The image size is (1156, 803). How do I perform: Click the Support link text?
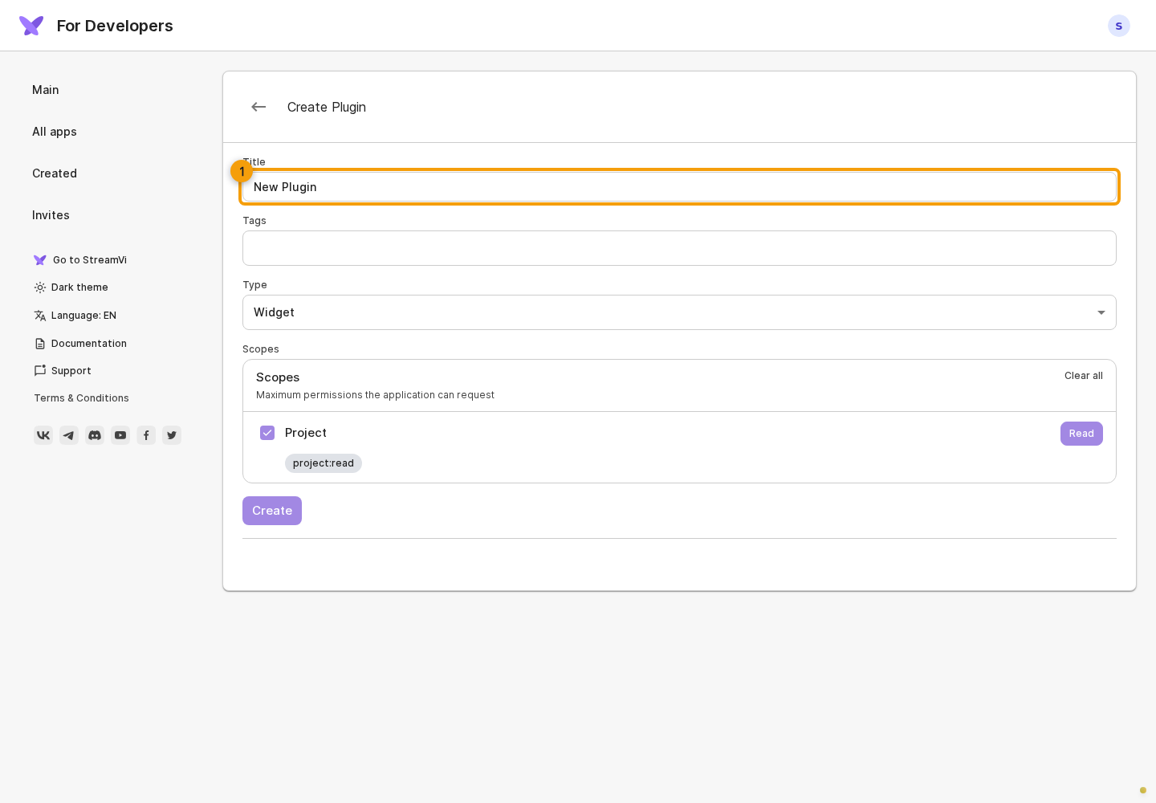pos(71,371)
